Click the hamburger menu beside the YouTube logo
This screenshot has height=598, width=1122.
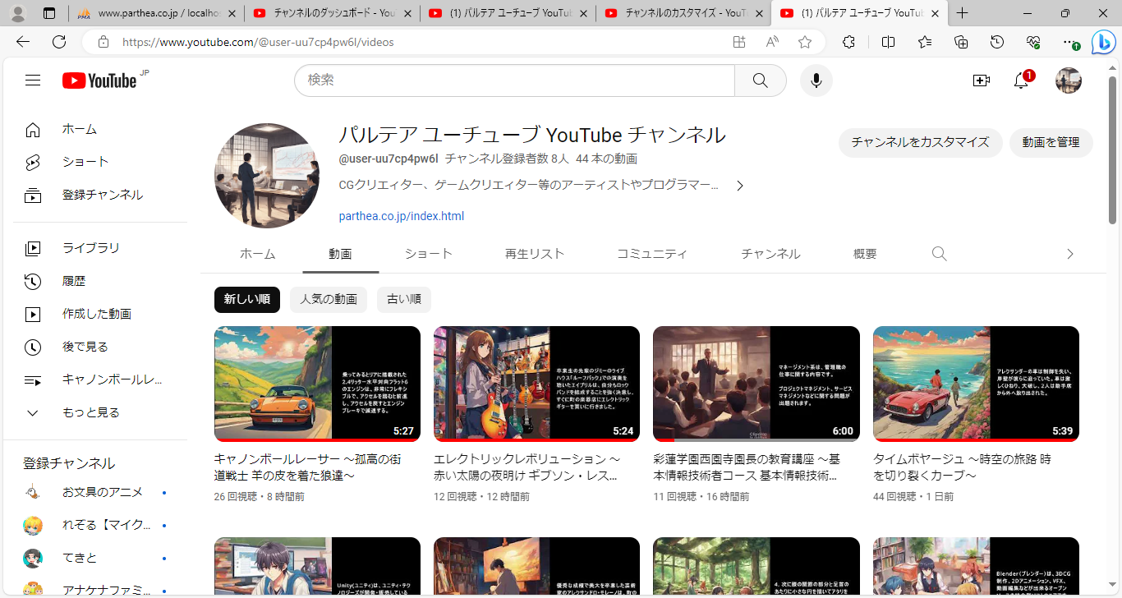point(33,80)
